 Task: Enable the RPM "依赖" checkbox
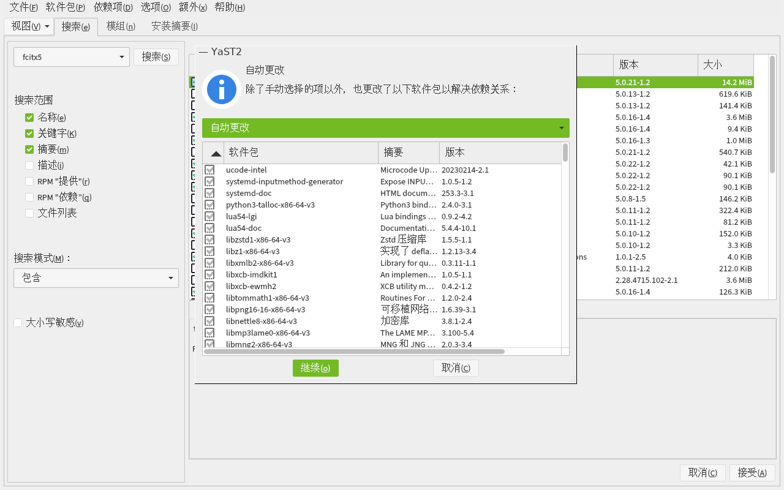point(29,197)
